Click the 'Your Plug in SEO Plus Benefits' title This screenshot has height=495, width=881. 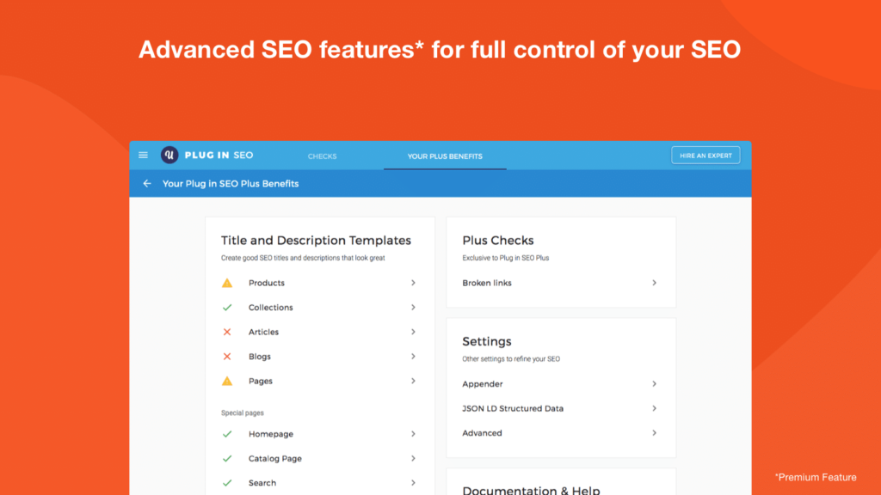click(231, 184)
